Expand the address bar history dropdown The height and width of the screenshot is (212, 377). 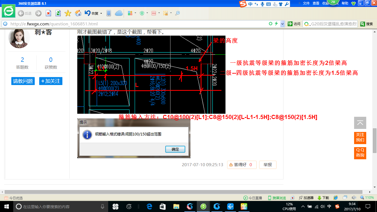(x=282, y=24)
